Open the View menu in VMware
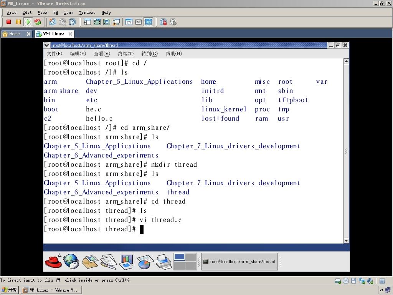Screen dimensions: 393x295 pos(42,12)
